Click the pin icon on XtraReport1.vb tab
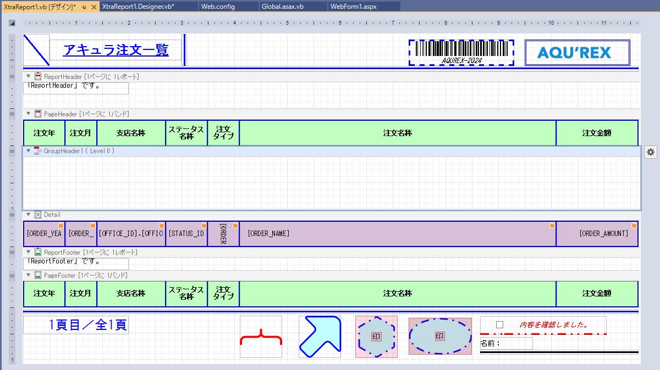 click(84, 7)
